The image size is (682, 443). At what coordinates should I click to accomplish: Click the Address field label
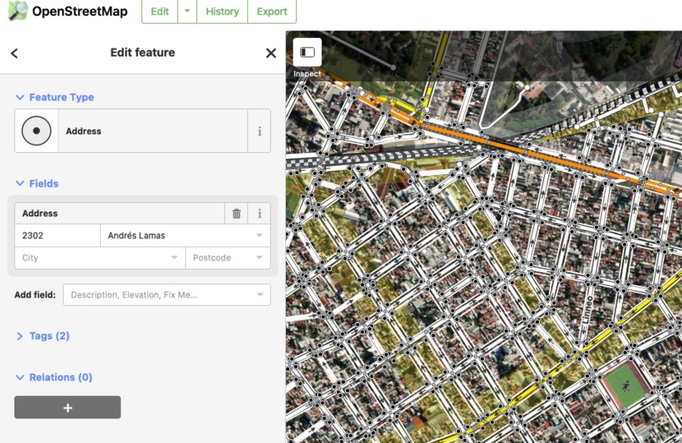coord(40,213)
